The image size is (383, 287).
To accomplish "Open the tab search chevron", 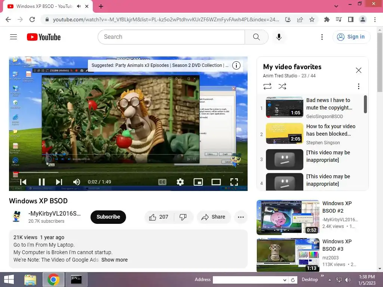I will pyautogui.click(x=336, y=6).
